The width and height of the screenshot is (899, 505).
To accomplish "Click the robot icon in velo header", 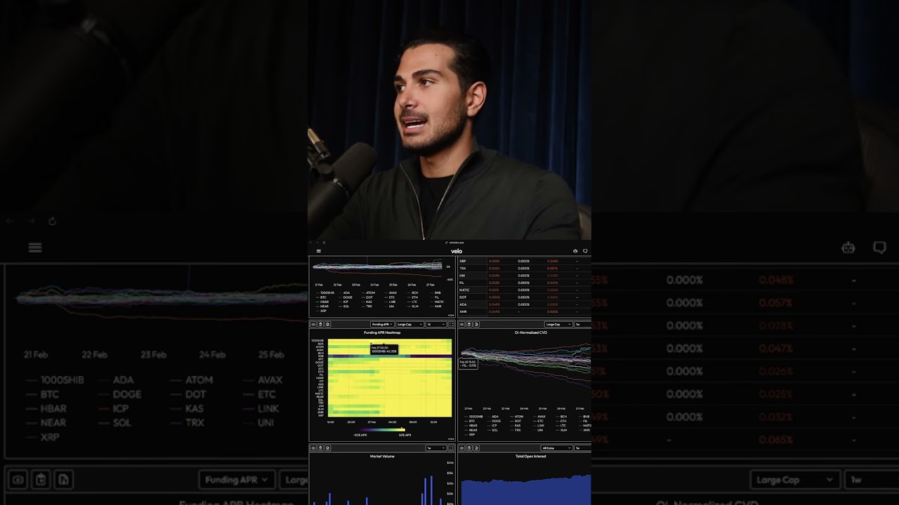I will [575, 251].
